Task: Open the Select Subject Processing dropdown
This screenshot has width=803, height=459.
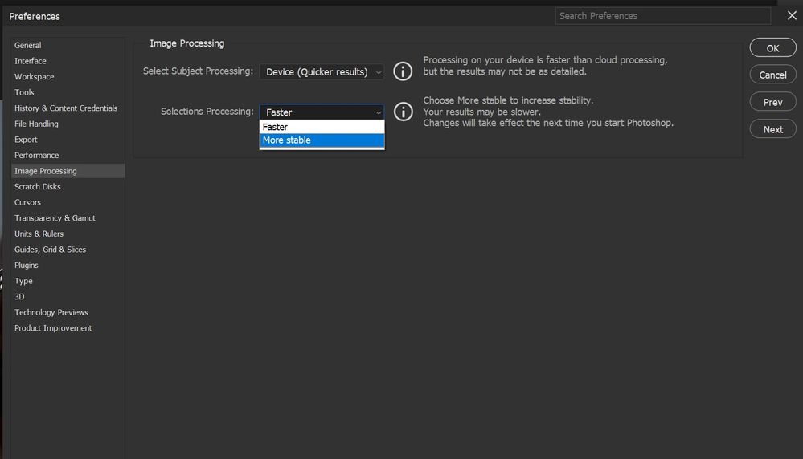Action: click(322, 72)
